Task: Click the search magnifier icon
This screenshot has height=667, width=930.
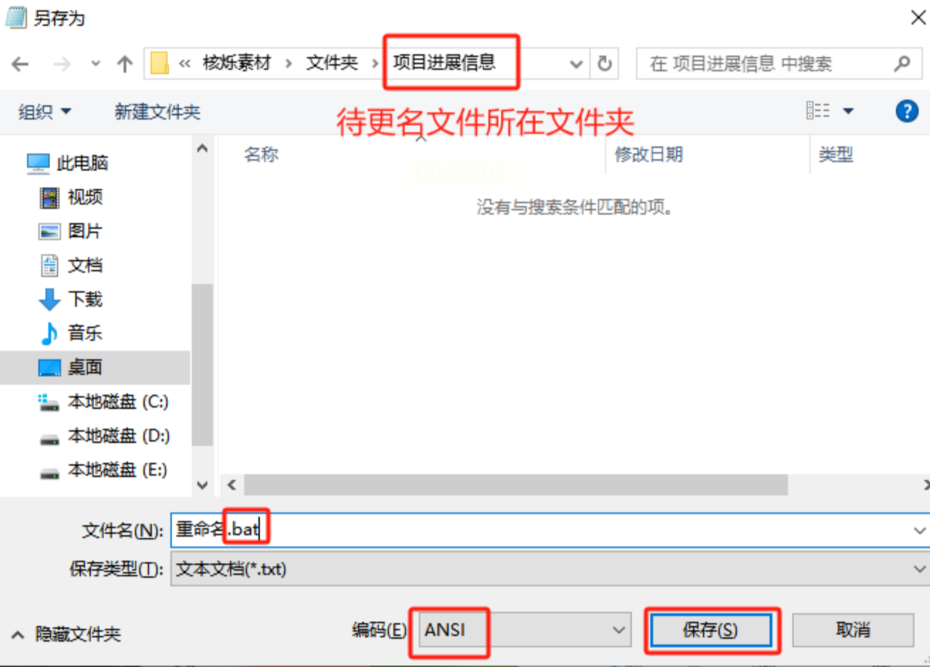Action: 902,64
